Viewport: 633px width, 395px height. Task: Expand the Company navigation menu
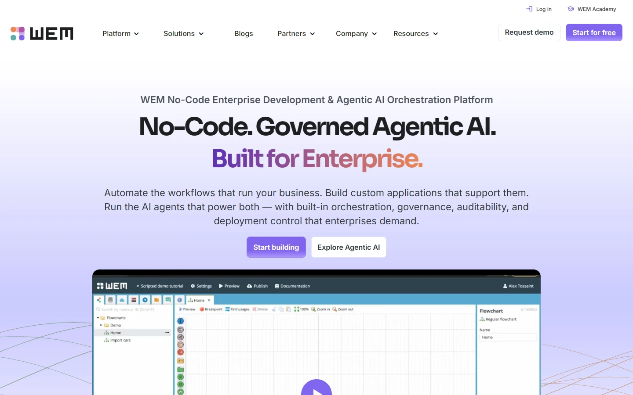click(x=356, y=33)
